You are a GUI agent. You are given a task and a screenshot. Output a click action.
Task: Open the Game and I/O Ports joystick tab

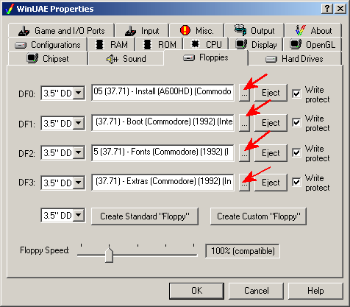point(61,30)
